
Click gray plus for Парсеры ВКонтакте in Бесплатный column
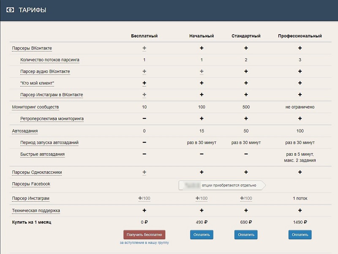click(144, 48)
